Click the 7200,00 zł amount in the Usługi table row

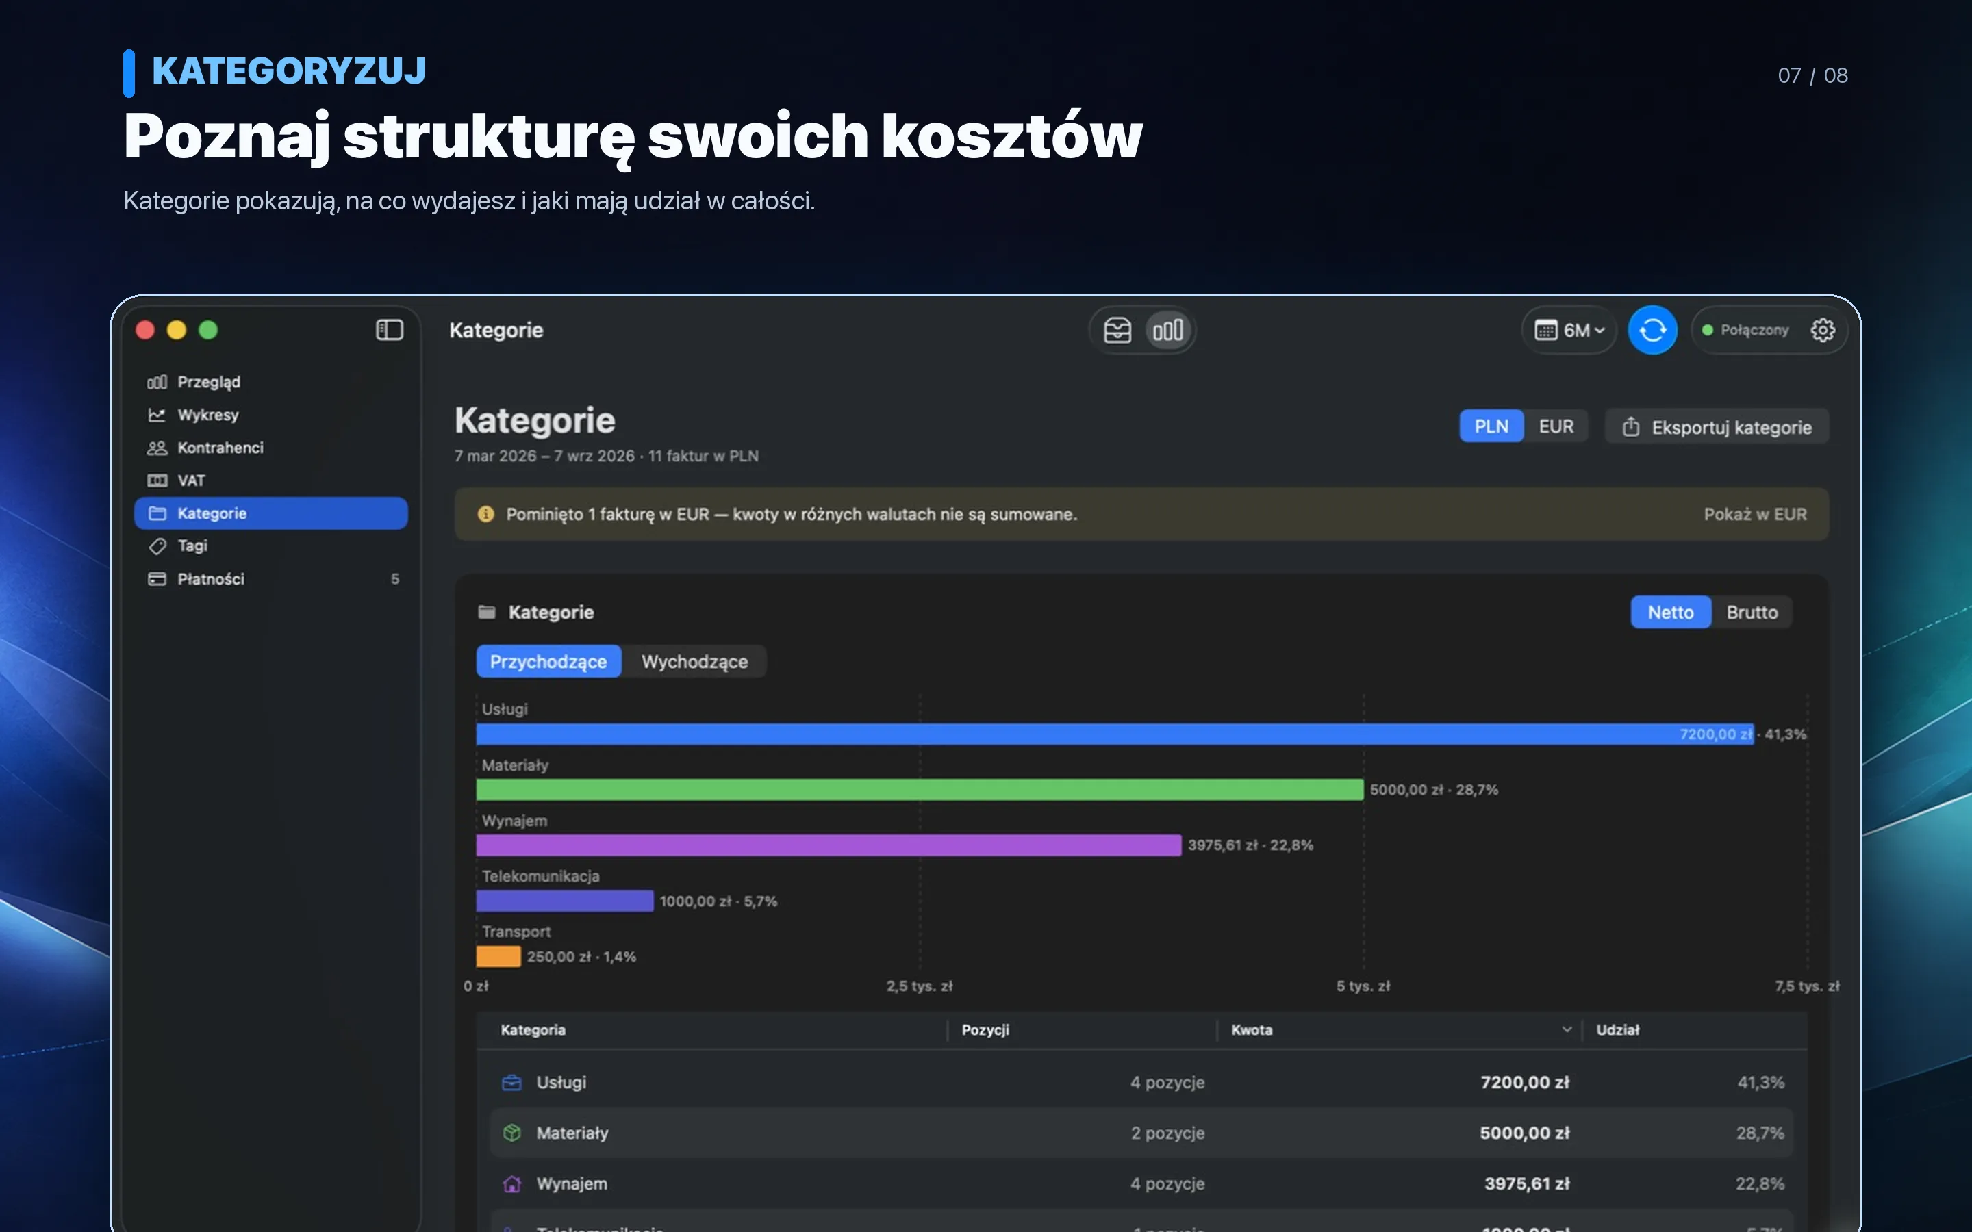[1525, 1082]
